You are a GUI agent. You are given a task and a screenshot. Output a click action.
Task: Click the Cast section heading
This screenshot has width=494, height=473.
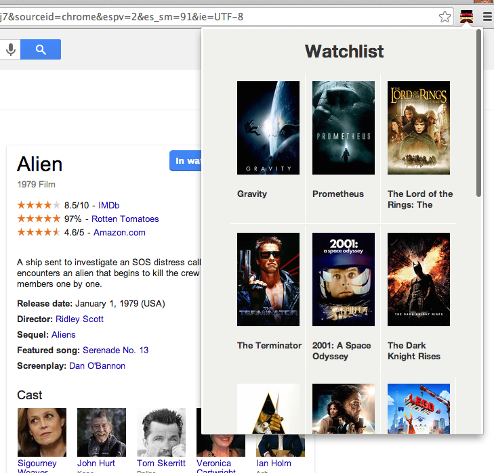tap(30, 395)
